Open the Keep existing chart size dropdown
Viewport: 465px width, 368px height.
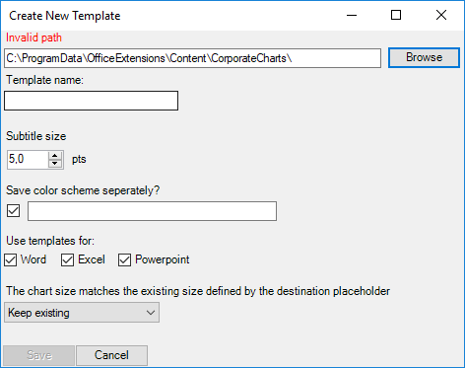coord(82,313)
